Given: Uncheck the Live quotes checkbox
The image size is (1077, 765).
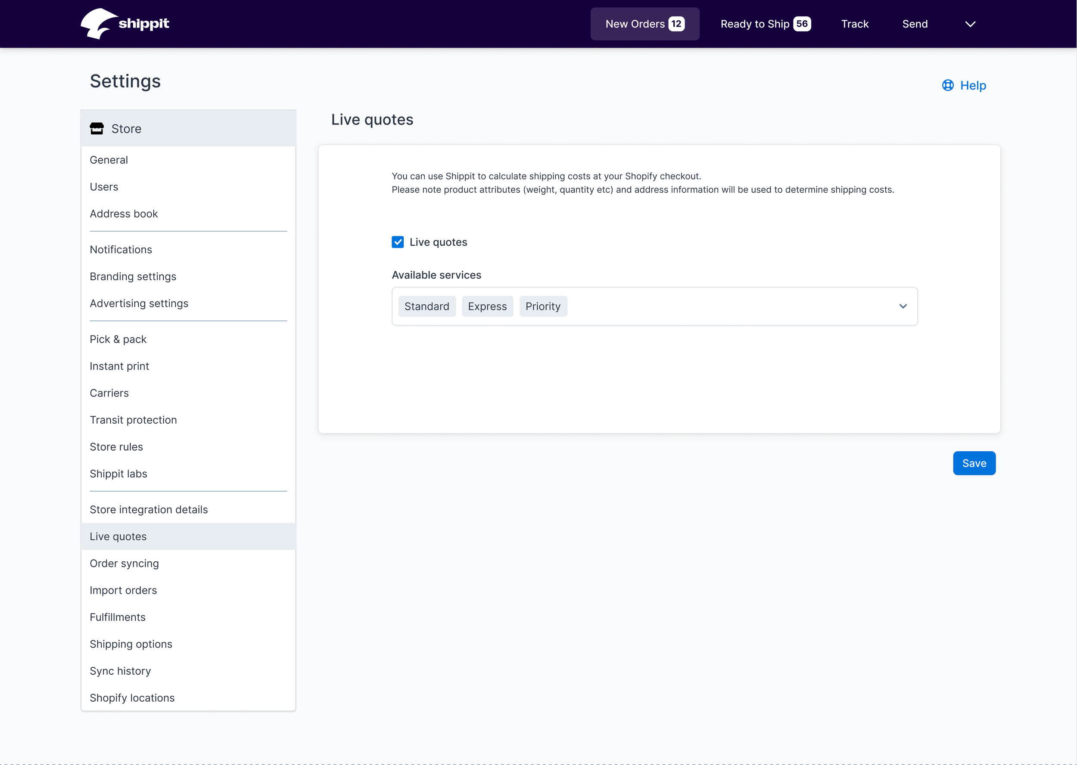Looking at the screenshot, I should [397, 242].
